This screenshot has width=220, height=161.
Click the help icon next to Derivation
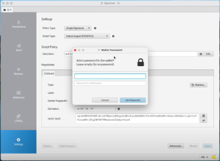118,108
